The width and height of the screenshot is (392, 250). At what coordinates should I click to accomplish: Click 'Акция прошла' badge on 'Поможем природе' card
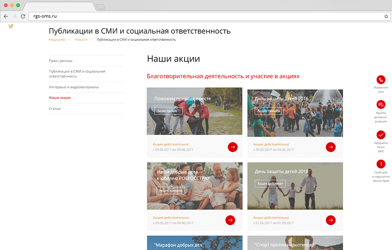point(168,111)
